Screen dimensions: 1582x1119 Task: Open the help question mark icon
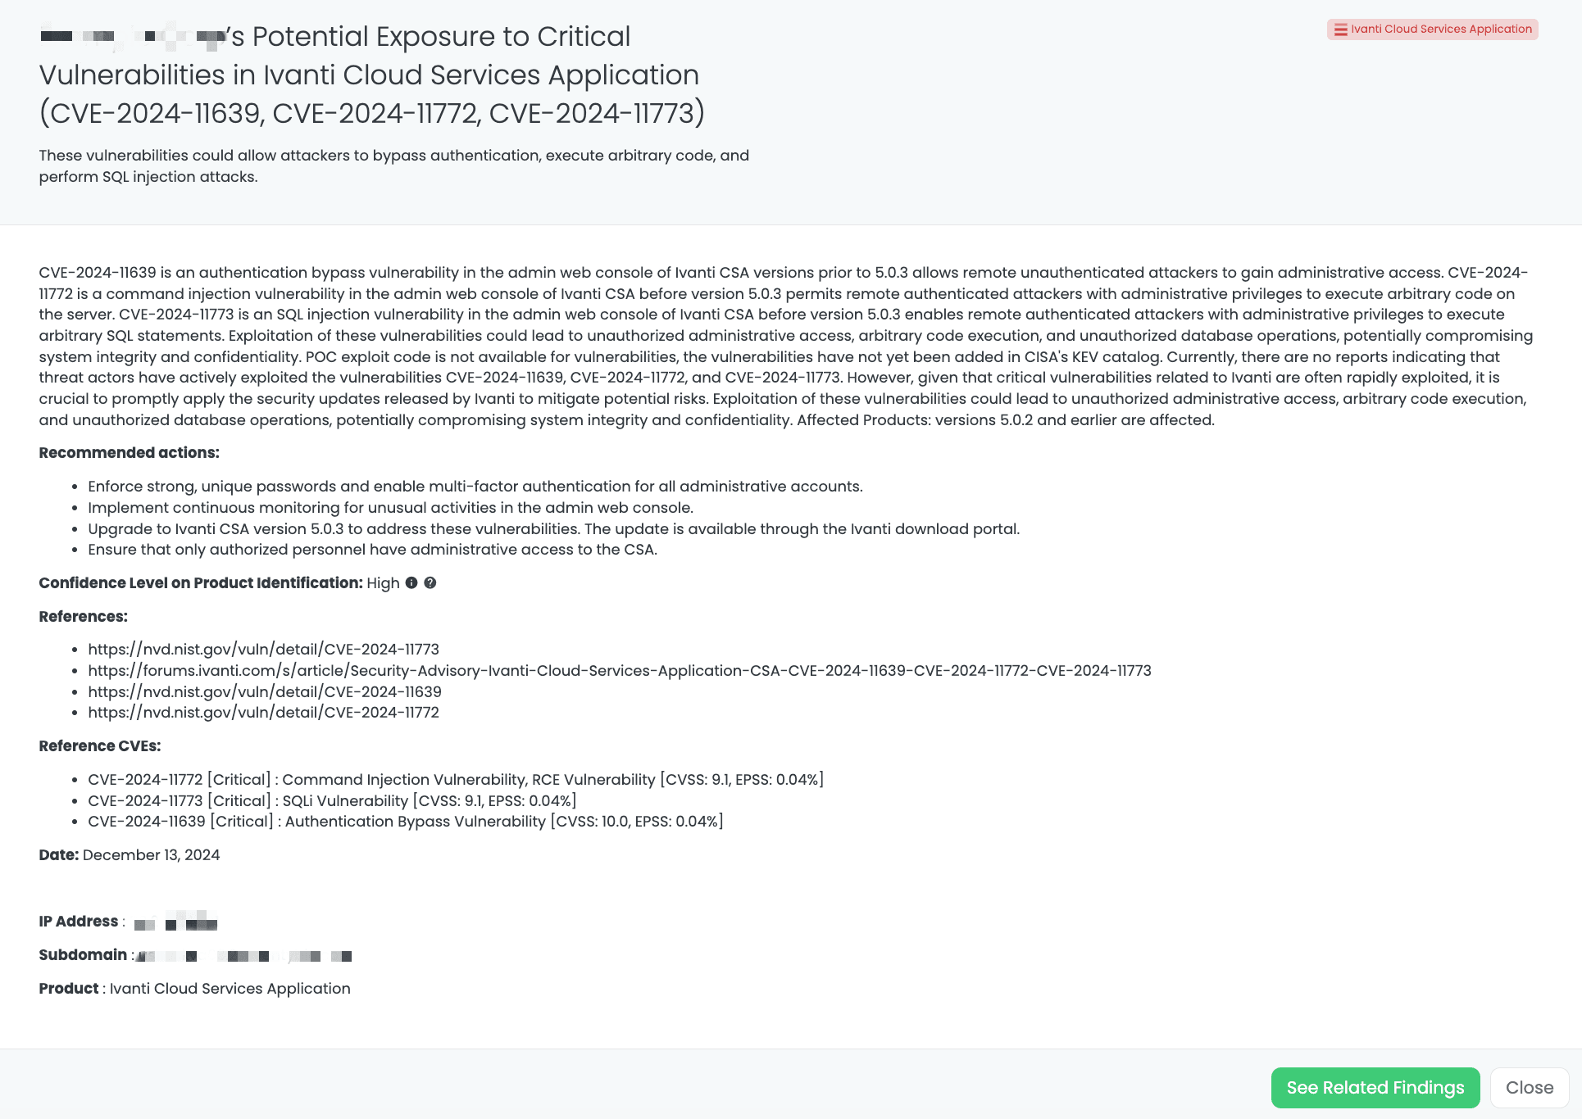point(432,582)
